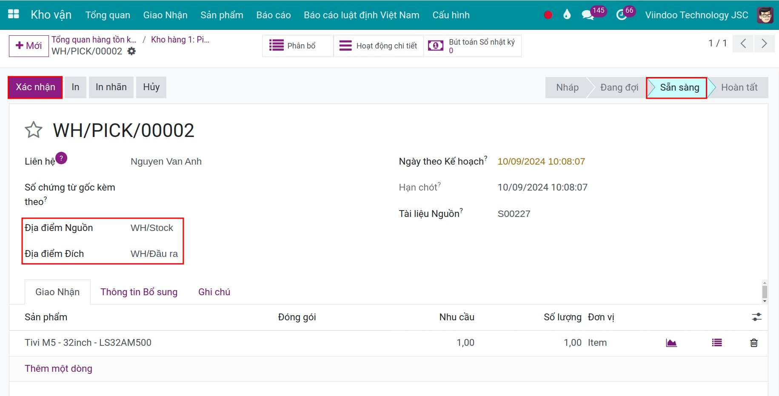This screenshot has height=396, width=779.
Task: Open forecast chart icon for Tivi M5 row
Action: (671, 343)
